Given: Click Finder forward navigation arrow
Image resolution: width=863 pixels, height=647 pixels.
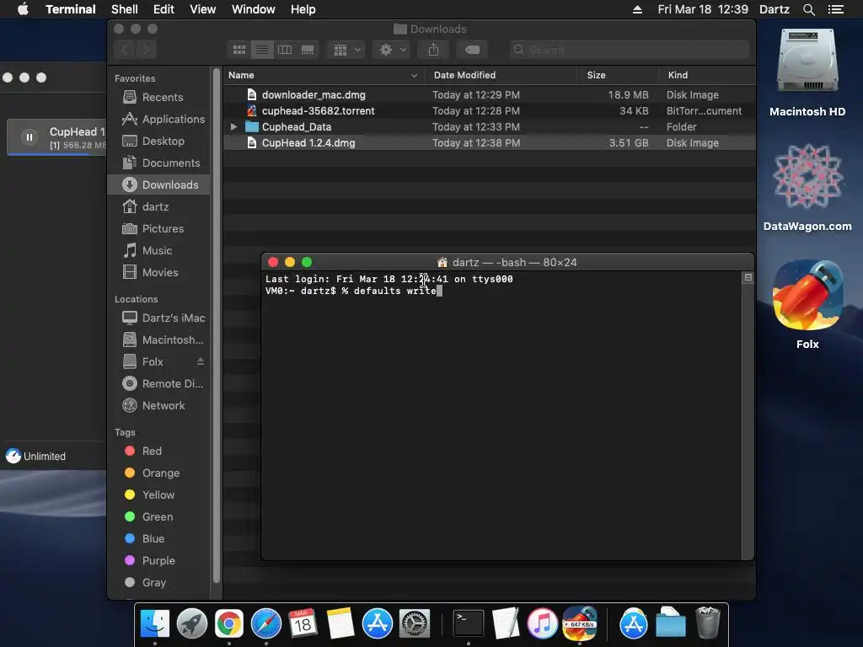Looking at the screenshot, I should 146,50.
